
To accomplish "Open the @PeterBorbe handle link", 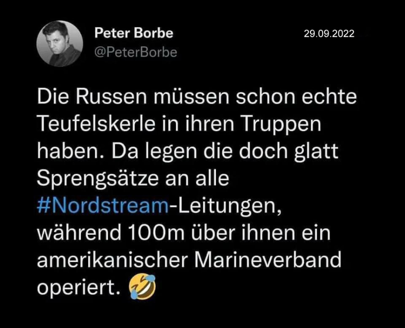I will click(136, 52).
